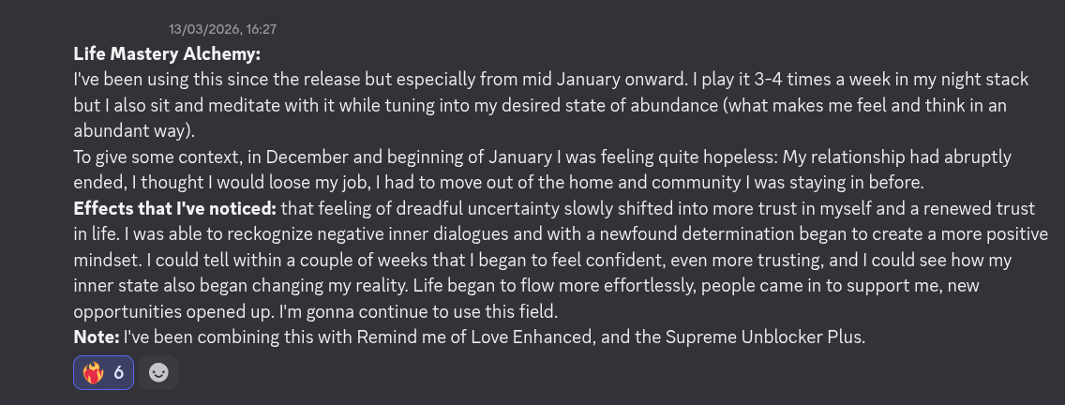Click the heart-on-fire emoji
The width and height of the screenshot is (1065, 405).
tap(93, 373)
